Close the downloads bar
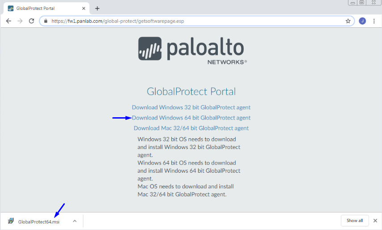Image resolution: width=382 pixels, height=230 pixels. 375,221
